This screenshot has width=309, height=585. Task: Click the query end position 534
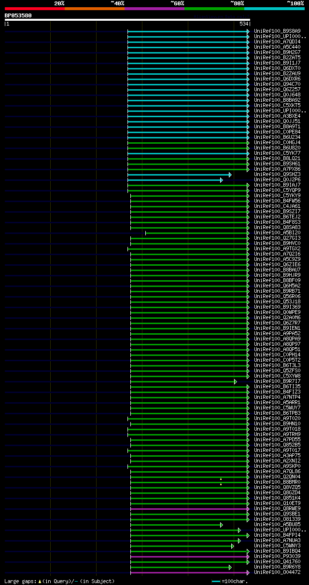tap(244, 24)
